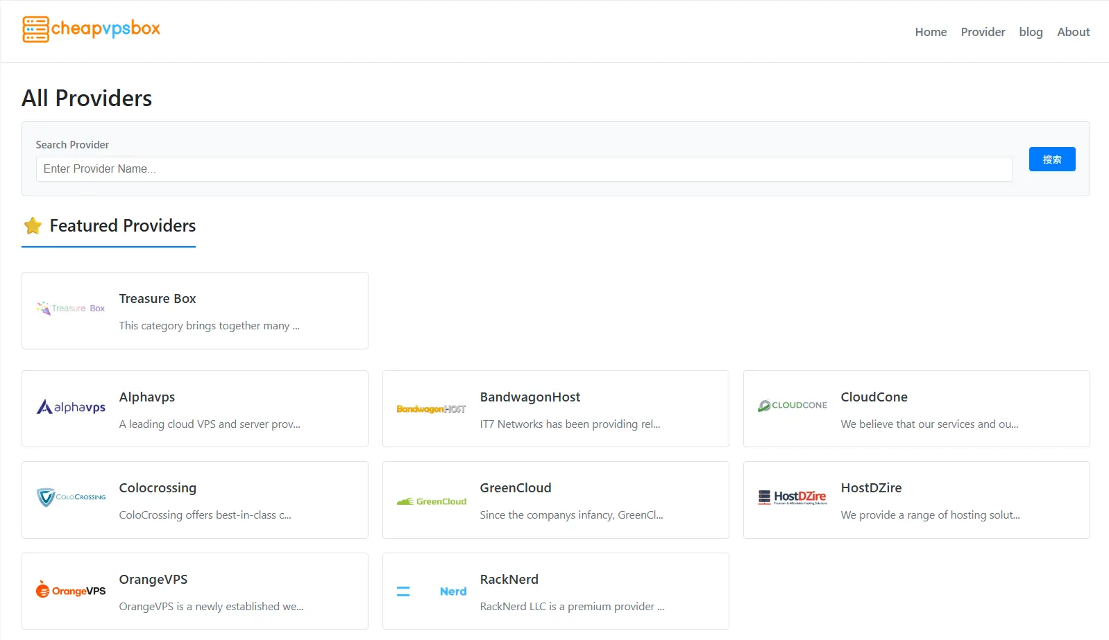The height and width of the screenshot is (640, 1109).
Task: Click 'ColoCrossing offers best-in-class c...' description
Action: click(x=205, y=515)
